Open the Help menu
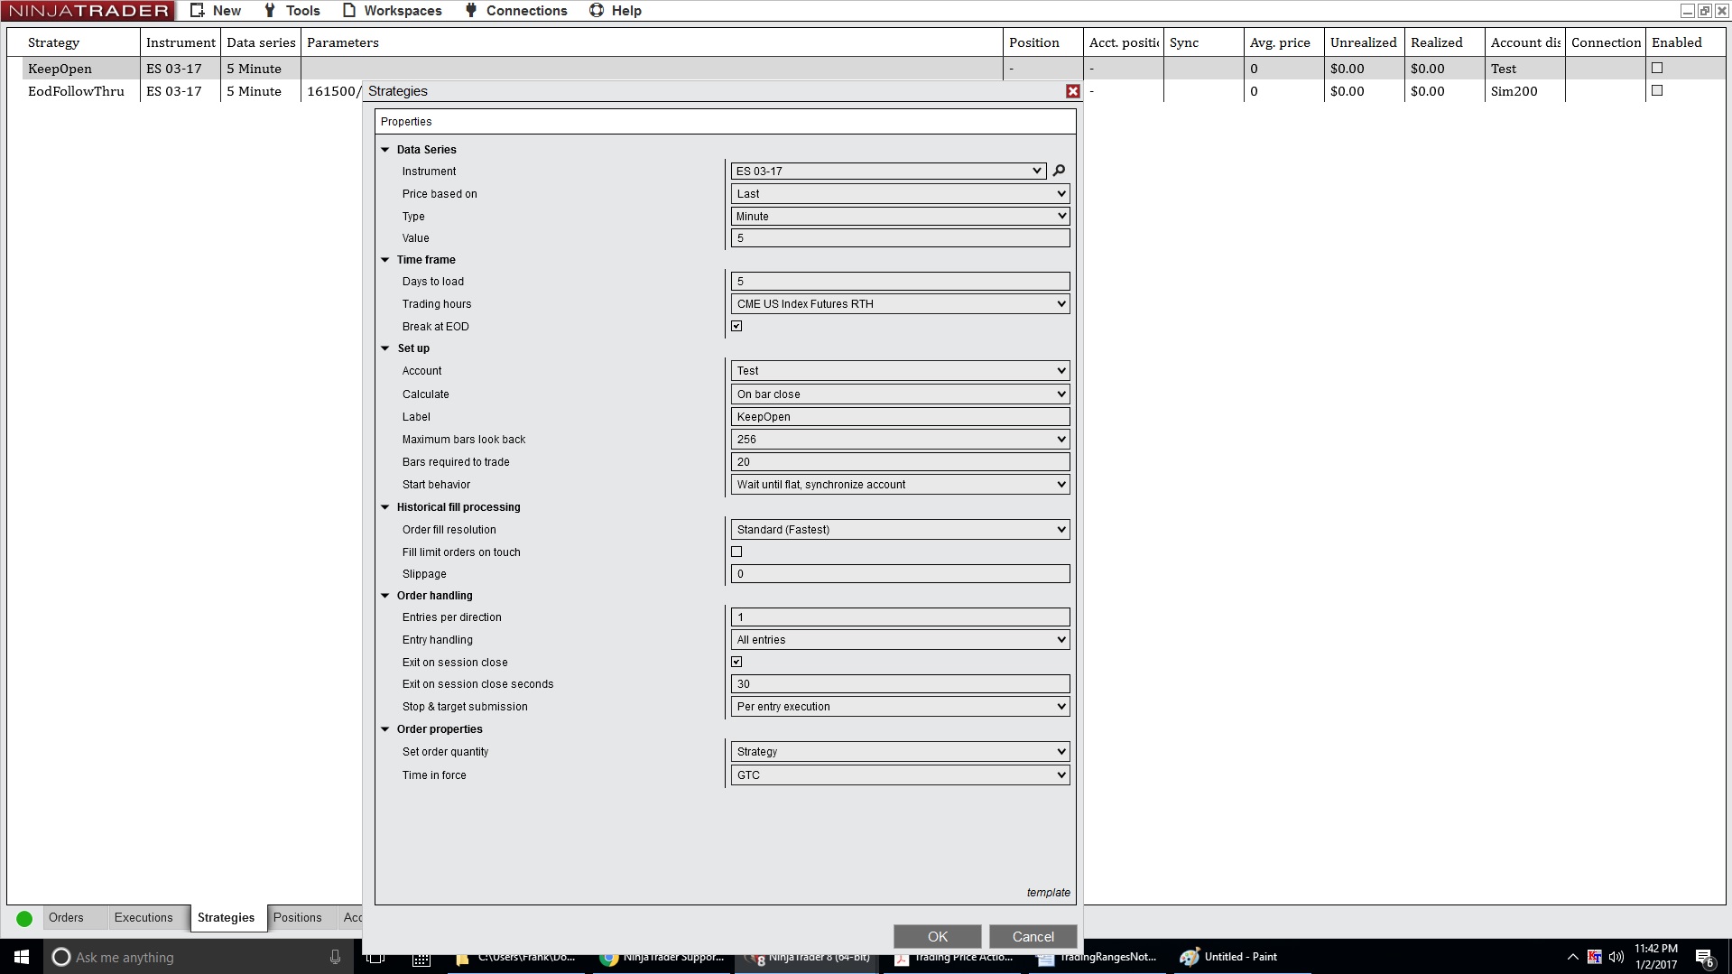 (616, 11)
